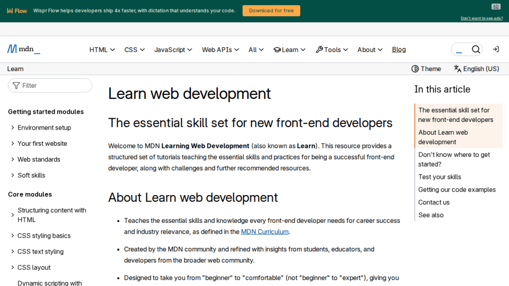Expand the CSS text styling module
This screenshot has width=509, height=286.
pyautogui.click(x=37, y=251)
